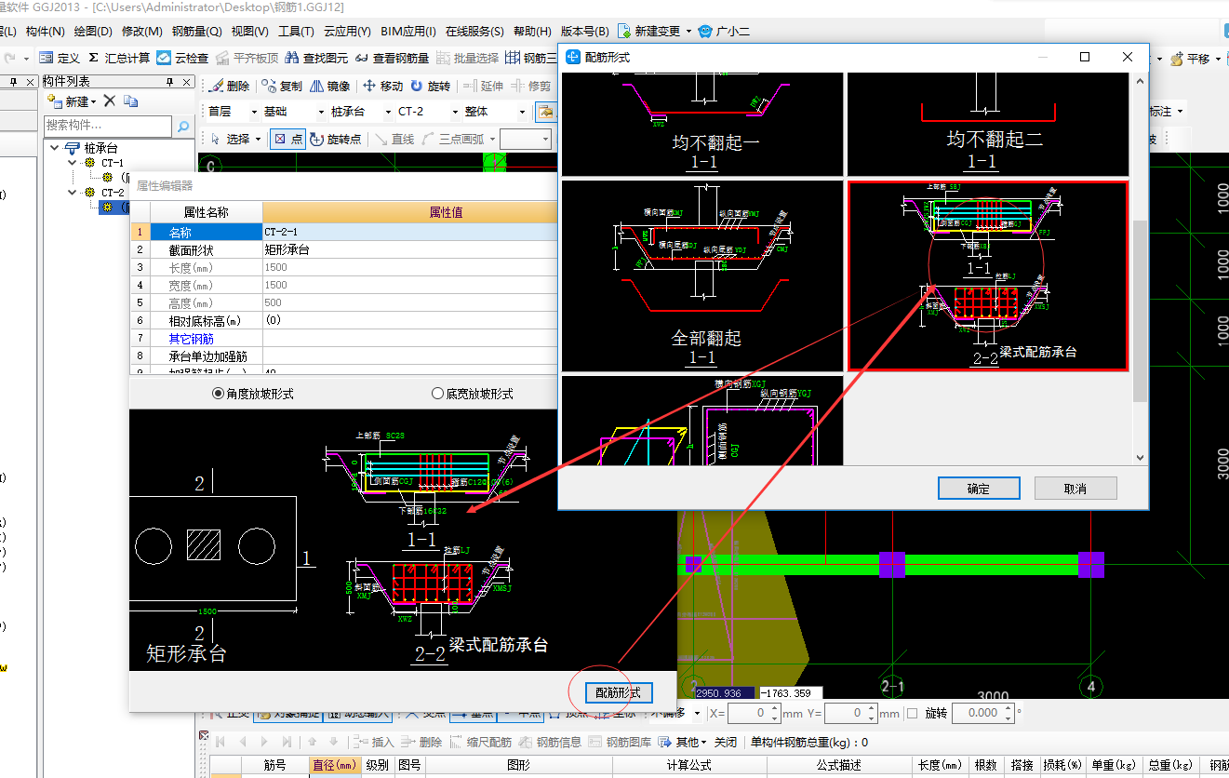This screenshot has width=1229, height=778.
Task: Run 汇总计算 summary calculation
Action: click(119, 58)
